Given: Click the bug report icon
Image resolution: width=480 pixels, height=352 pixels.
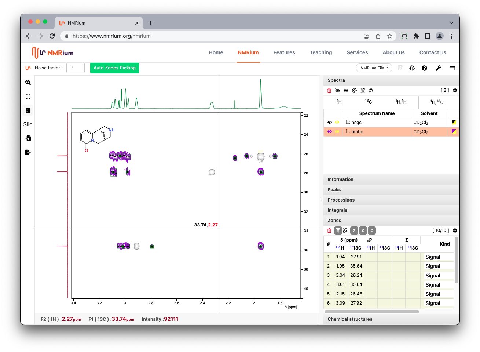Looking at the screenshot, I should point(412,68).
